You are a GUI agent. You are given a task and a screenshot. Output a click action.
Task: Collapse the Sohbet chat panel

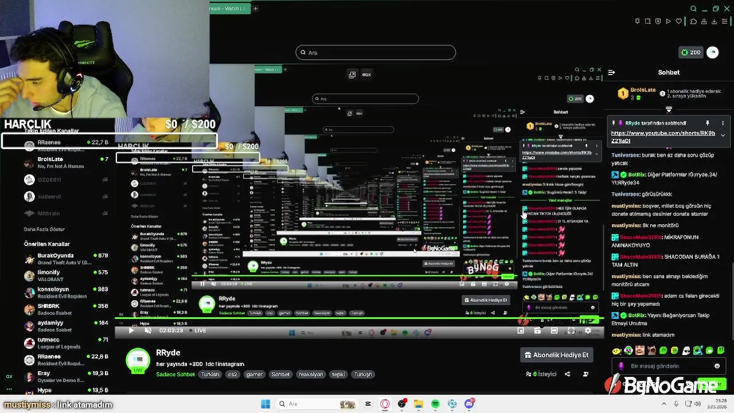pyautogui.click(x=611, y=72)
